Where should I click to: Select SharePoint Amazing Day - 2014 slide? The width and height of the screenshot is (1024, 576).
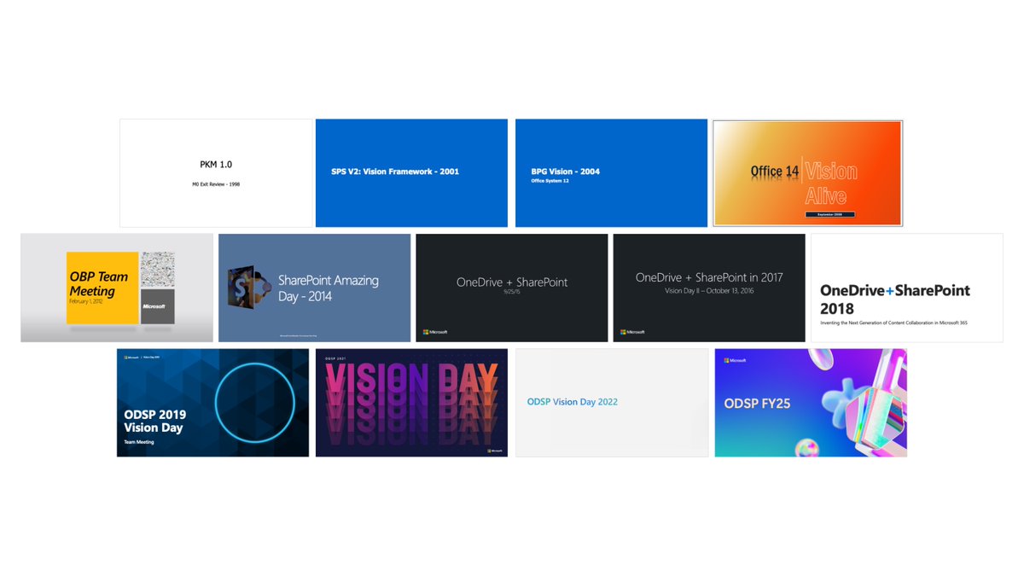tap(314, 288)
